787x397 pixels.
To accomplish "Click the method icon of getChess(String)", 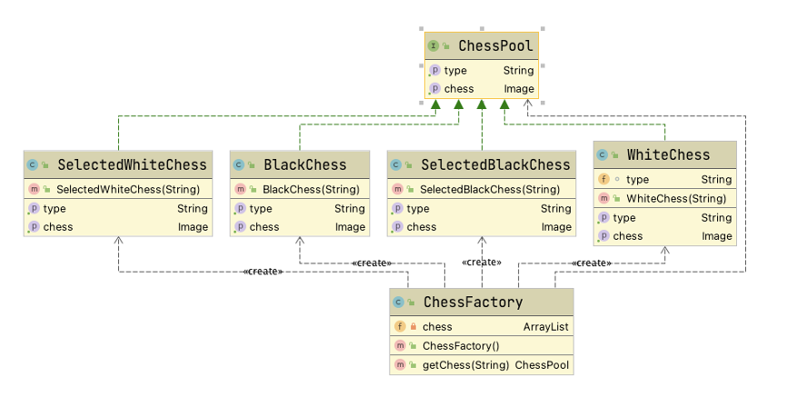I will pos(400,365).
